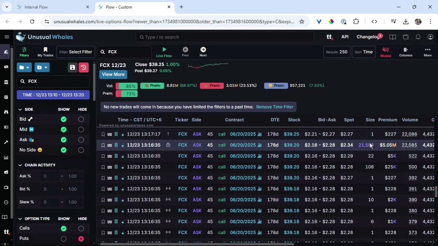438x246 pixels.
Task: Click the 'Type / to search' field
Action: pyautogui.click(x=225, y=37)
